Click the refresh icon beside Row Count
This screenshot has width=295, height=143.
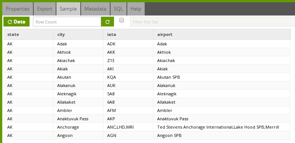pyautogui.click(x=108, y=22)
